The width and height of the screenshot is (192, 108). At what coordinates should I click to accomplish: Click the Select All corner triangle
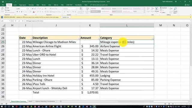(4, 25)
